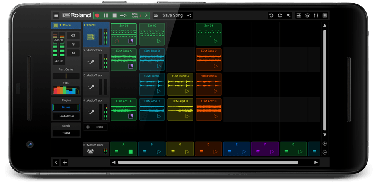Click the Save Song button

(x=172, y=16)
